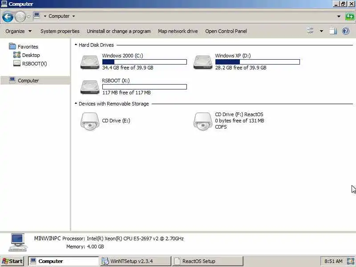This screenshot has height=267, width=356.
Task: Click the Windows 2000 (C:) usage bar
Action: tap(144, 62)
